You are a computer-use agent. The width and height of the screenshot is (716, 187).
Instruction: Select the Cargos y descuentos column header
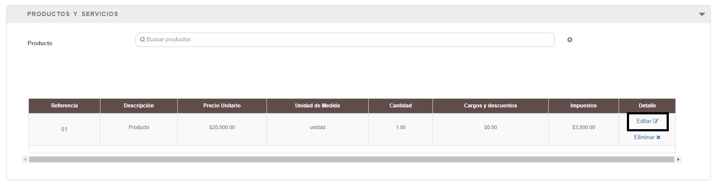click(x=491, y=106)
